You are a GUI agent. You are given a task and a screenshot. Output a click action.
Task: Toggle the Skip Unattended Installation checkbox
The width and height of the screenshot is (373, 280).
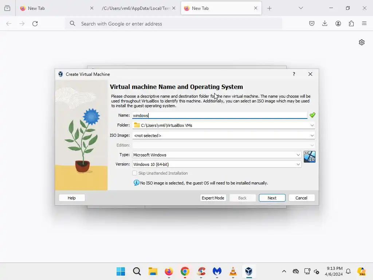pos(135,173)
